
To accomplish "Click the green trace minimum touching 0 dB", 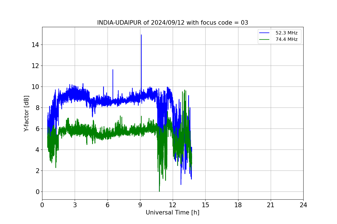I will [x=159, y=191].
